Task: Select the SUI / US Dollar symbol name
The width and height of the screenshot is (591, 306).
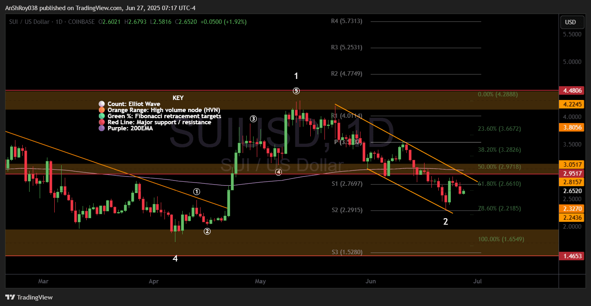Action: click(28, 22)
